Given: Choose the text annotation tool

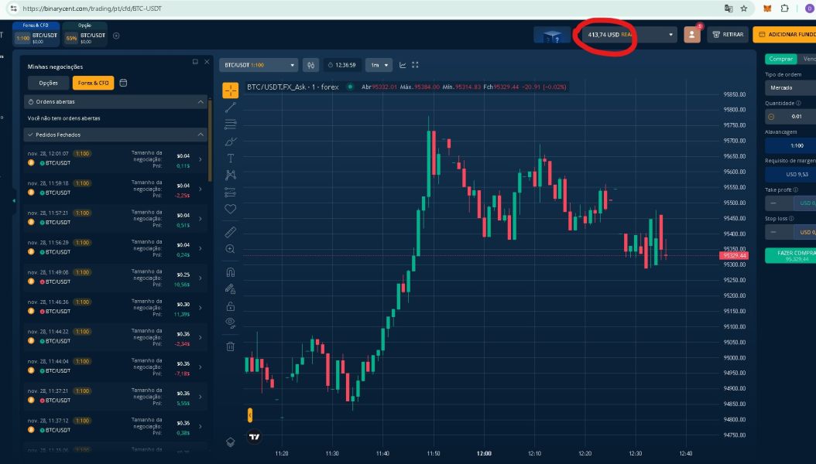Looking at the screenshot, I should pyautogui.click(x=231, y=158).
